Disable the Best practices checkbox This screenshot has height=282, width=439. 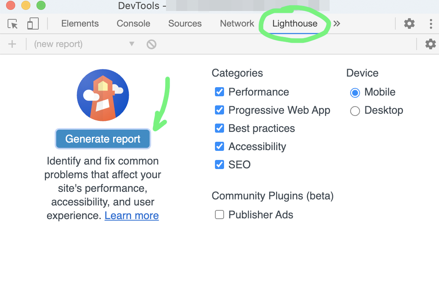coord(219,128)
